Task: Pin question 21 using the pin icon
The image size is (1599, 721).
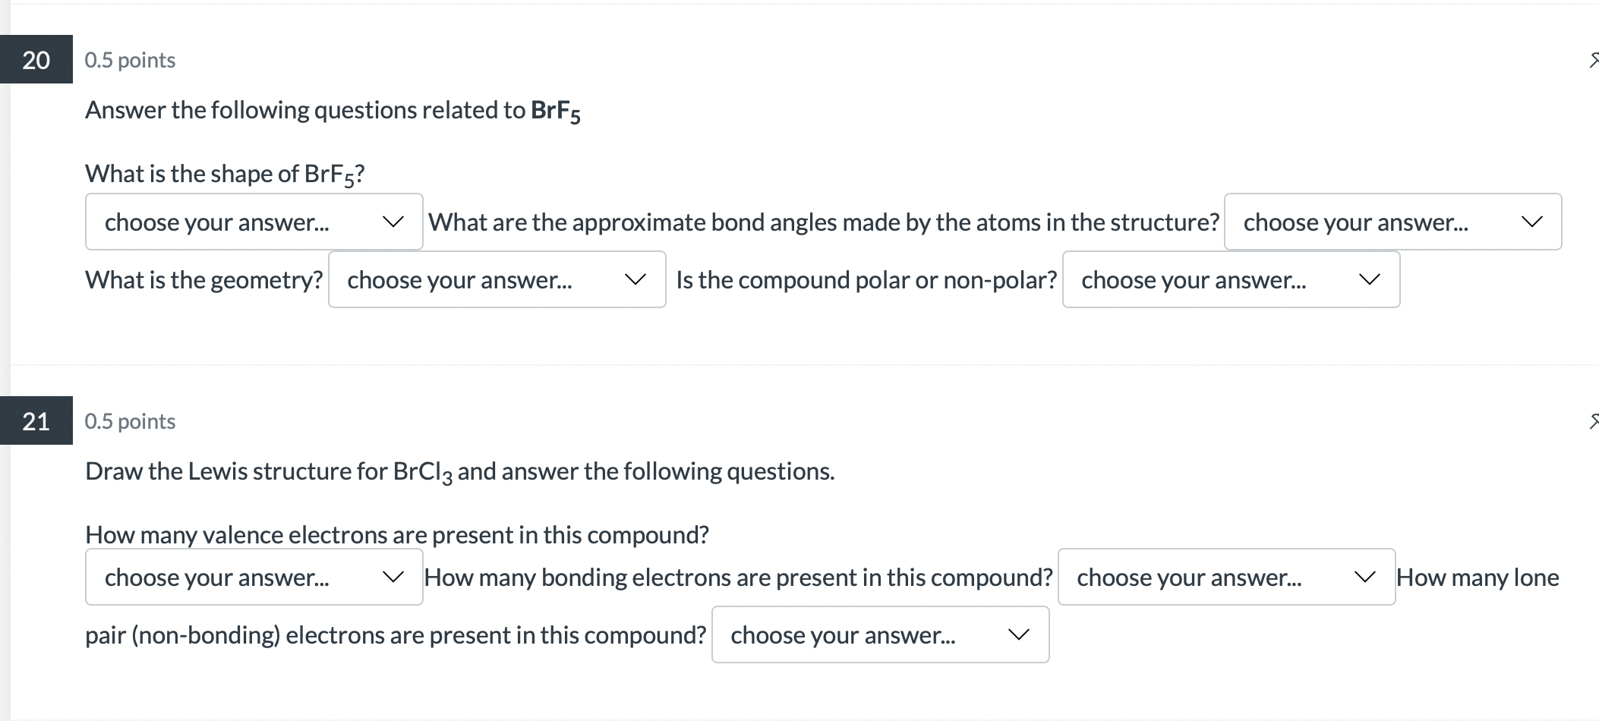Action: tap(1593, 421)
